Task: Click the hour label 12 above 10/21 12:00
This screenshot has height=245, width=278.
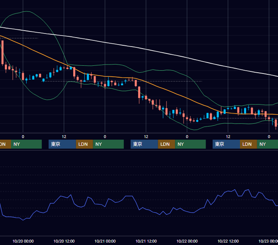Action: point(146,137)
